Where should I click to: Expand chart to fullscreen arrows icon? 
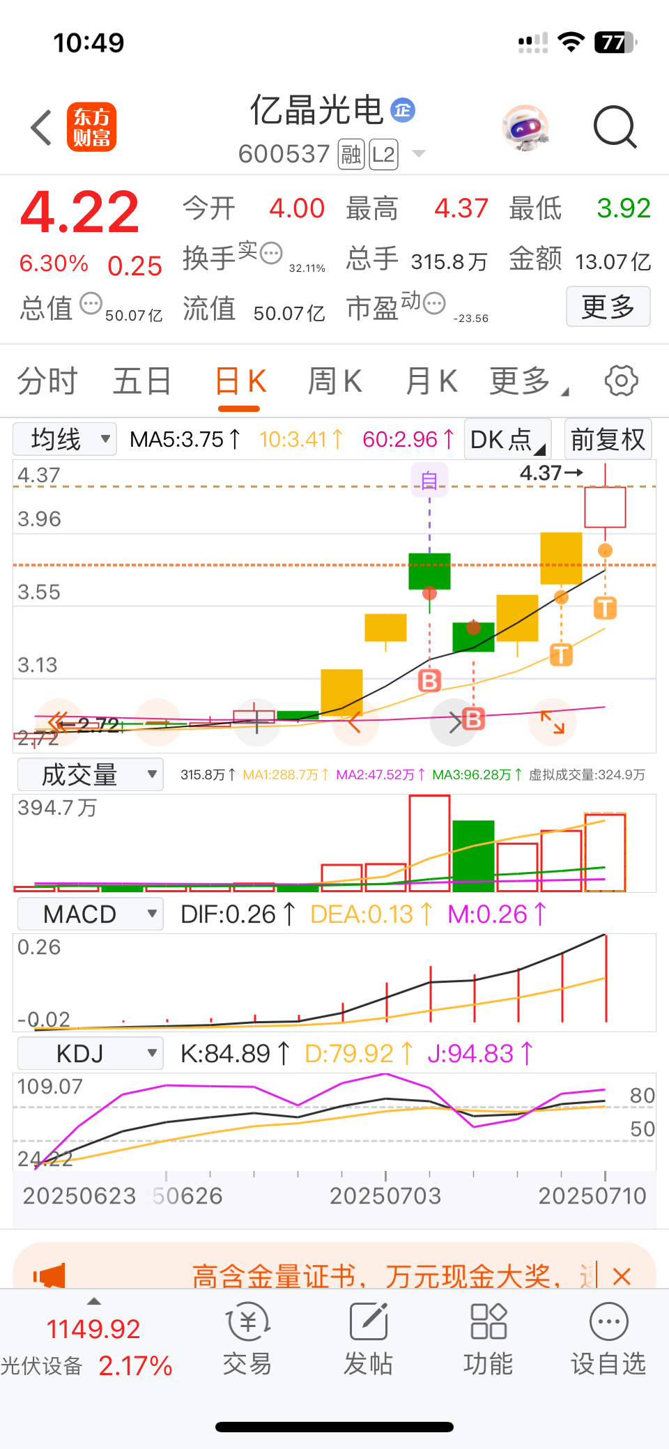tap(553, 722)
